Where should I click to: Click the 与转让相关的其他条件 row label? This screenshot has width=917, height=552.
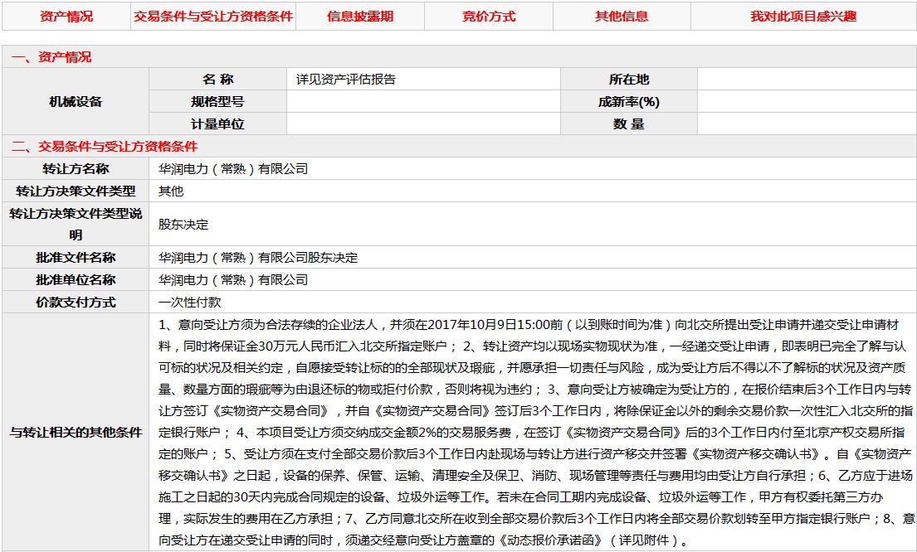76,433
